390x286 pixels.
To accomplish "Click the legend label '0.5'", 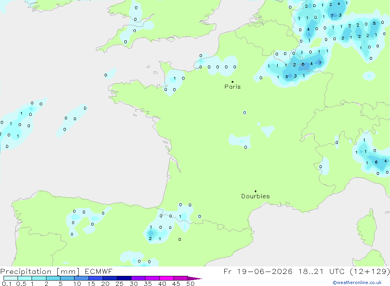I will 21,284.
